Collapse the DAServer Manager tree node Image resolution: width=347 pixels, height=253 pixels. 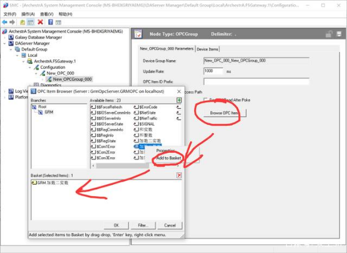point(4,43)
